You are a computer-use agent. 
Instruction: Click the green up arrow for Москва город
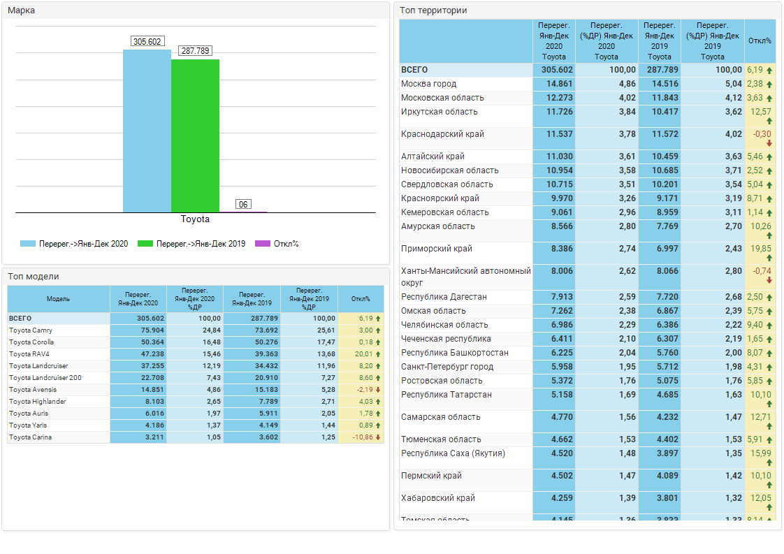pos(769,84)
